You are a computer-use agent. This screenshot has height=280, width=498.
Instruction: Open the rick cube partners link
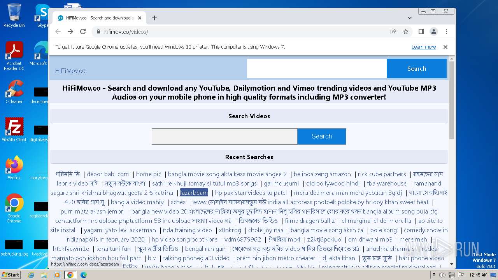point(382,174)
